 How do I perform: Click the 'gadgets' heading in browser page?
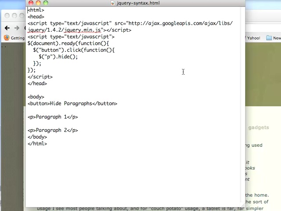coord(259,127)
